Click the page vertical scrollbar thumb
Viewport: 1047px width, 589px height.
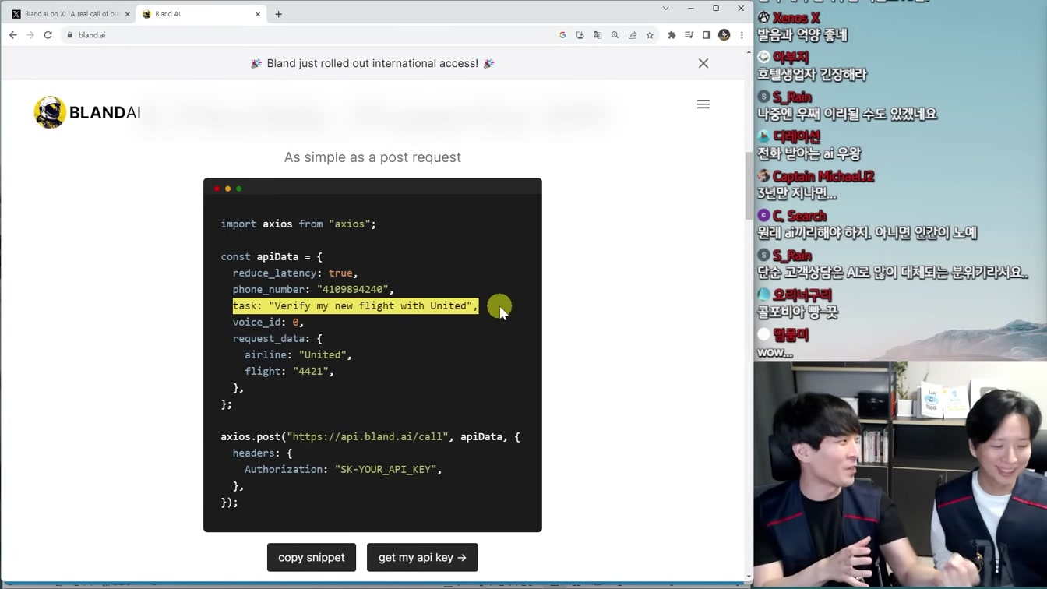click(749, 185)
